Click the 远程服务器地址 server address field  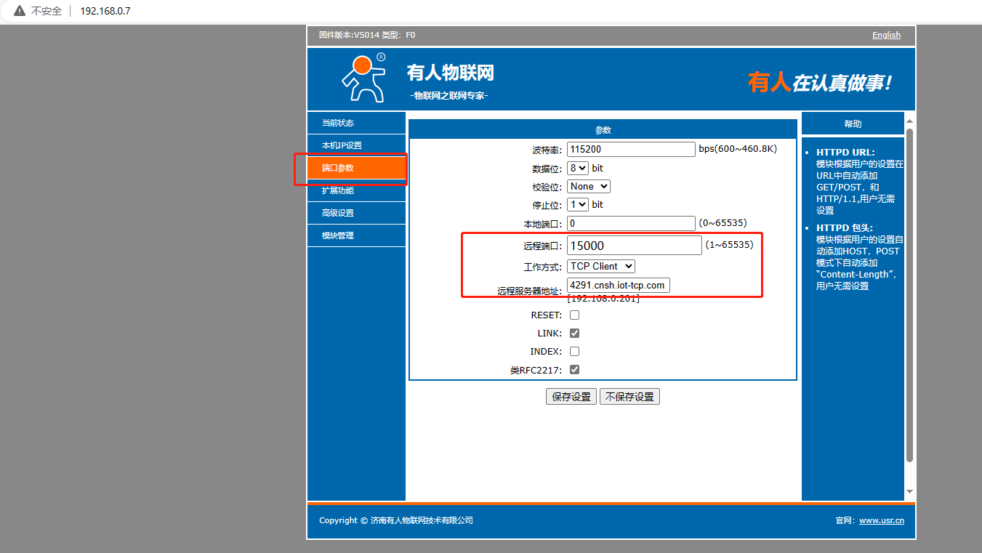[x=619, y=286]
